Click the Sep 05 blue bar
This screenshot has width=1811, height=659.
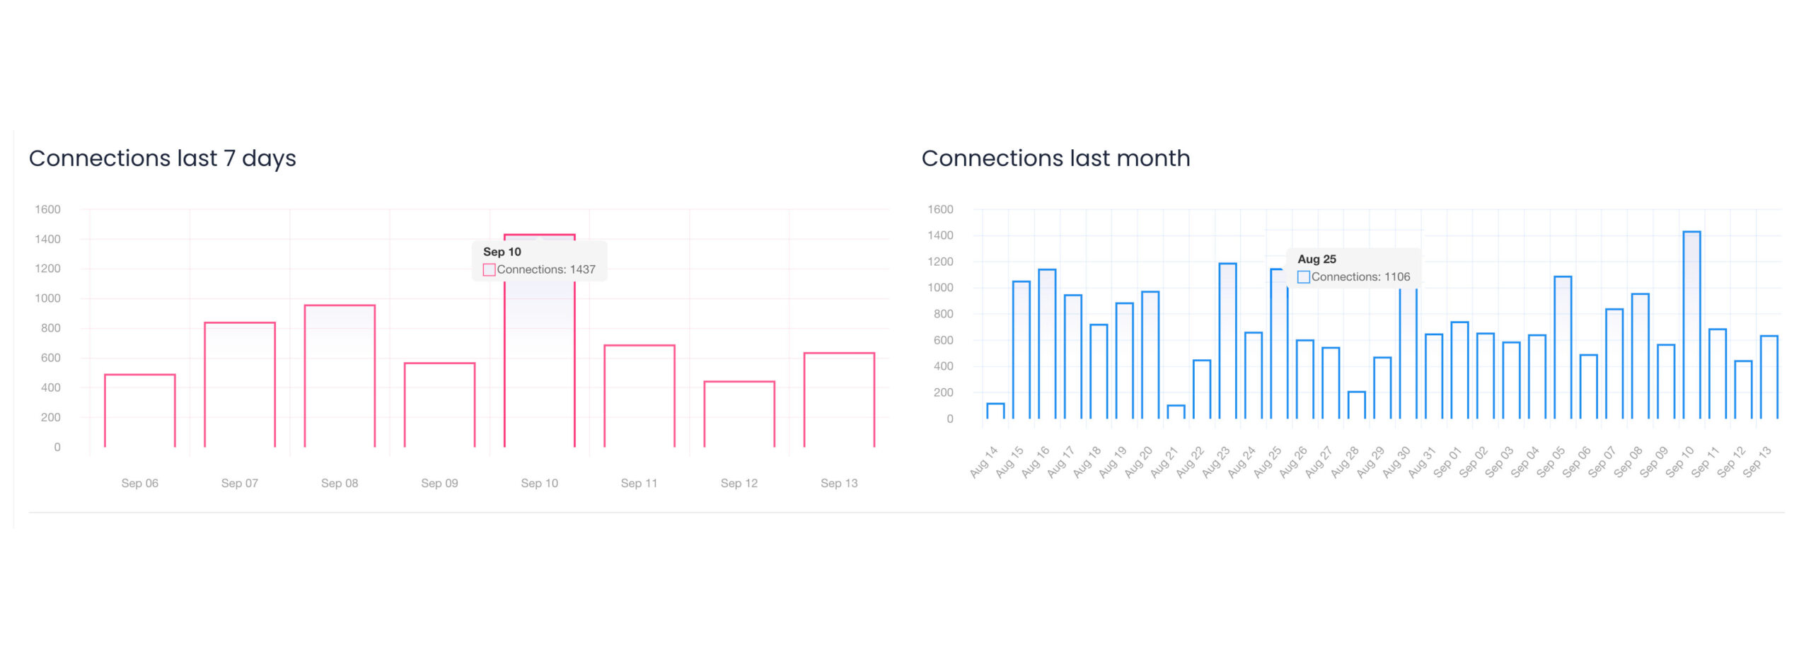(1563, 347)
